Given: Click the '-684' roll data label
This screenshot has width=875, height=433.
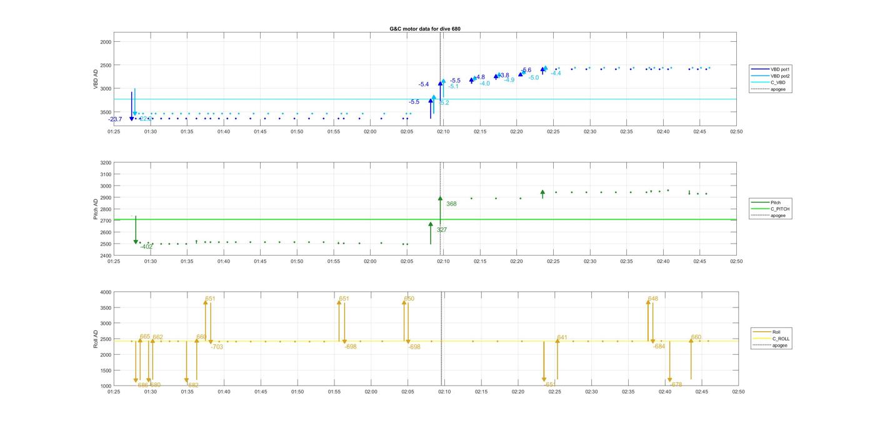Looking at the screenshot, I should pos(659,346).
